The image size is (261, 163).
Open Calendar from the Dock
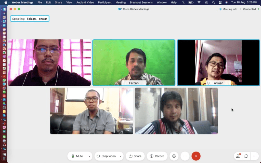(4, 29)
